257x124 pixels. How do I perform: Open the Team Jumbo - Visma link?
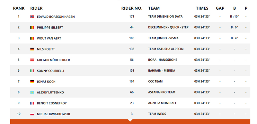[163, 38]
